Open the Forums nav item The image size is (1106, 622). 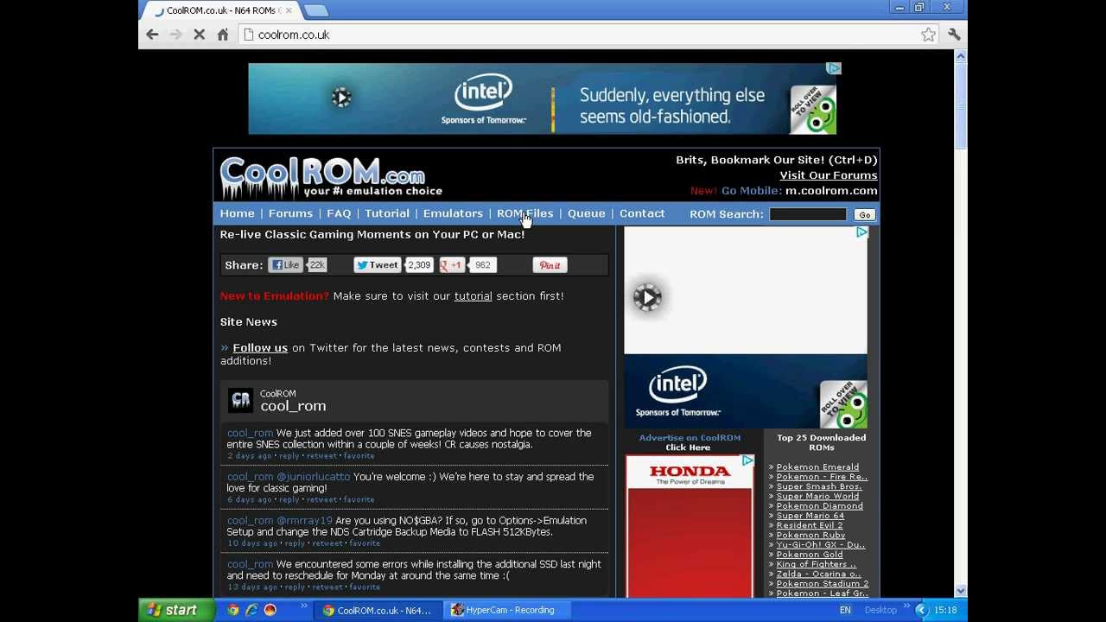pos(290,213)
